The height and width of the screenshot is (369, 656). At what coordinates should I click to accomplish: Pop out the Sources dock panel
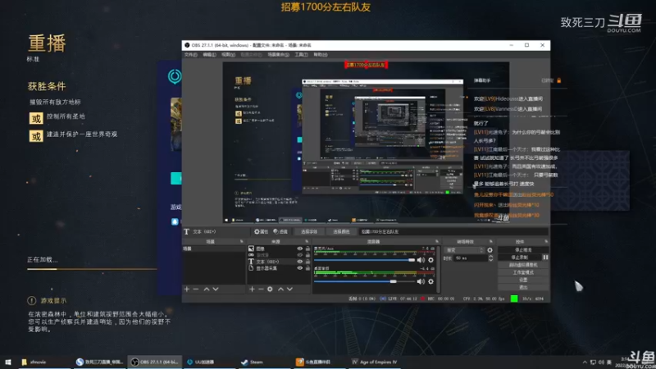pyautogui.click(x=307, y=242)
